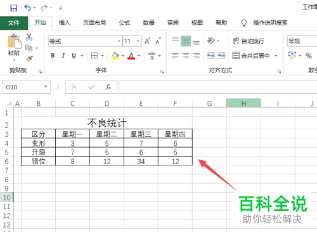
Task: Click the 合并后居中 button
Action: coord(251,56)
